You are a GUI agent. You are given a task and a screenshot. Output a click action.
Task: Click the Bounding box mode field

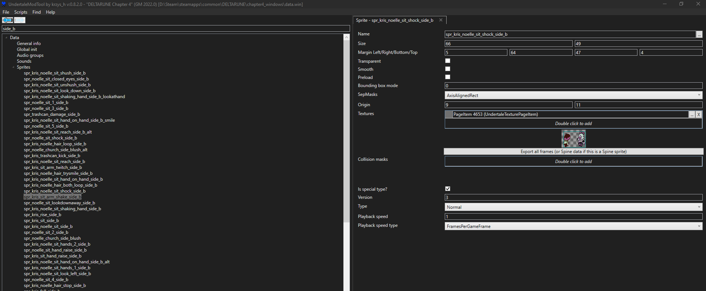coord(573,86)
